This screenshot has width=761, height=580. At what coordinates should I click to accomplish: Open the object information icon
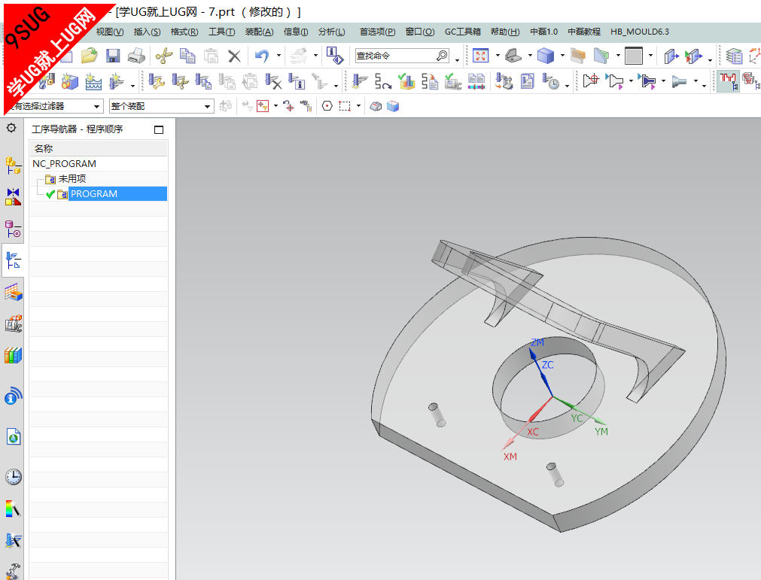tap(334, 55)
